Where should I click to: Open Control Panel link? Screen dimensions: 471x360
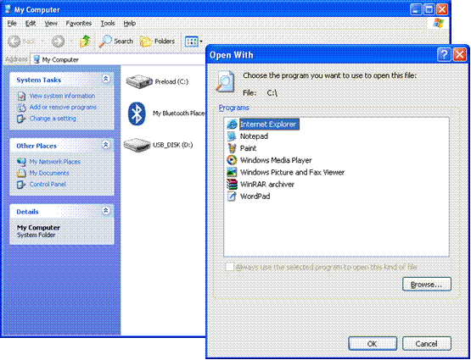48,185
